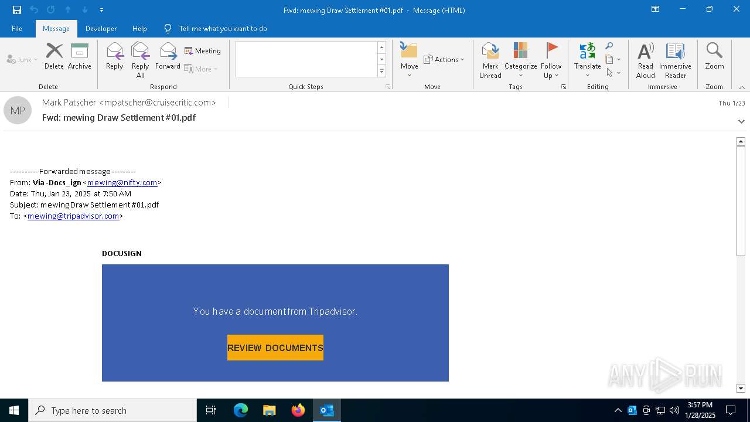Go to previous item with up arrow
Screen dimensions: 750x422
pos(68,10)
